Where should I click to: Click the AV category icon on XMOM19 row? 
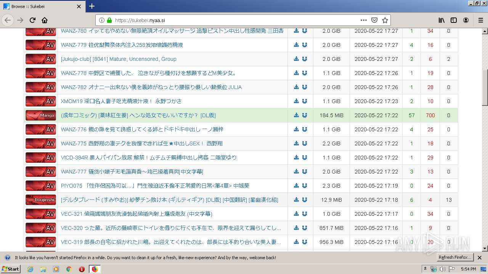coord(41,101)
